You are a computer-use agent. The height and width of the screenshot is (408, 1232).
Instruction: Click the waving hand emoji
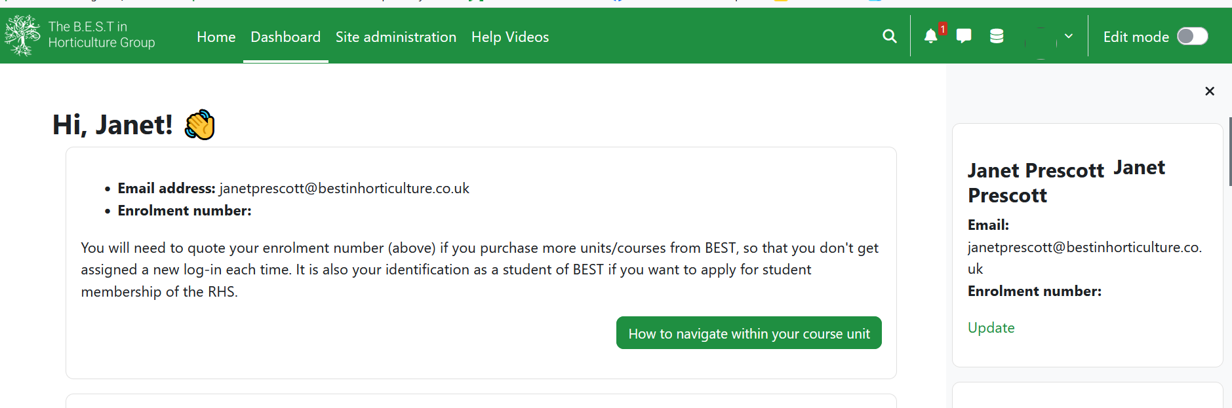(x=200, y=124)
